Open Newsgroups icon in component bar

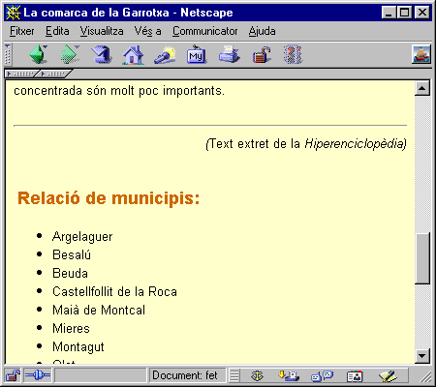[x=322, y=375]
